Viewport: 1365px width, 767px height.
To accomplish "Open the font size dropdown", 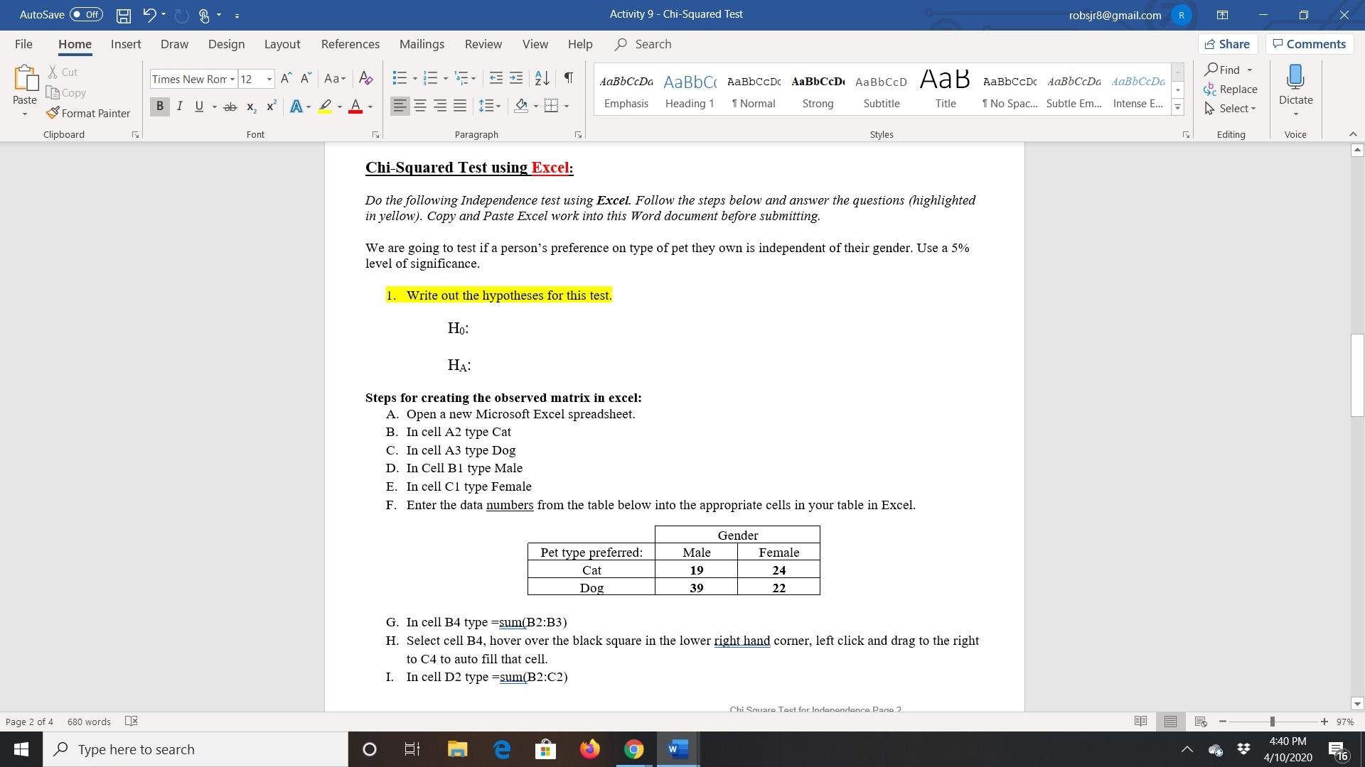I will coord(269,79).
